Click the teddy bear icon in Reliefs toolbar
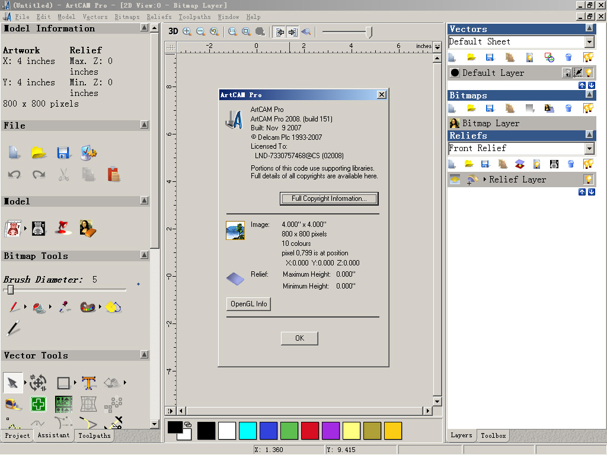 tap(554, 165)
